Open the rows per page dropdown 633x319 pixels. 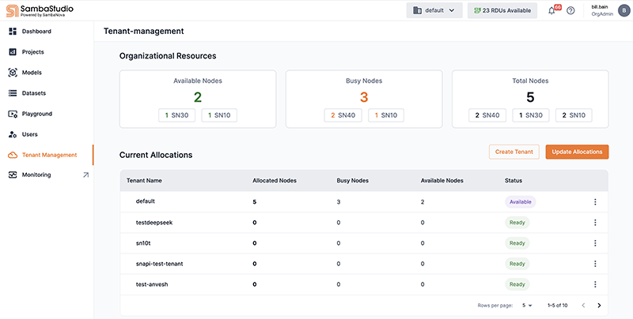pyautogui.click(x=527, y=305)
